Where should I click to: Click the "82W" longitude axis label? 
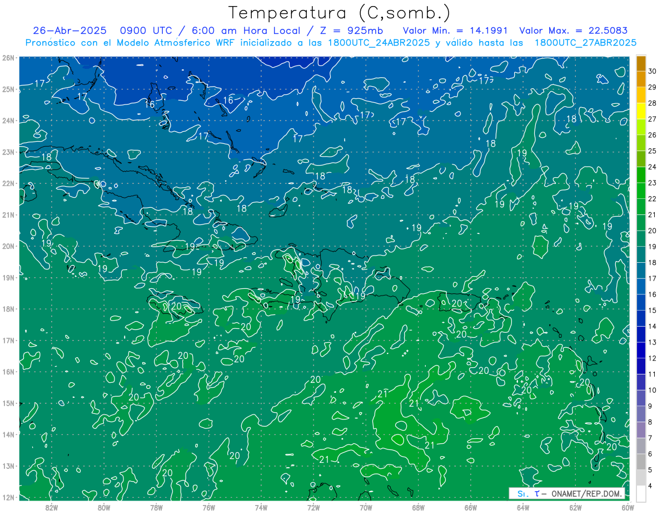[52, 507]
